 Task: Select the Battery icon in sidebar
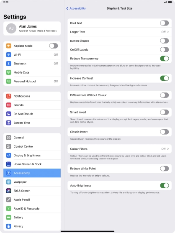(x=9, y=218)
